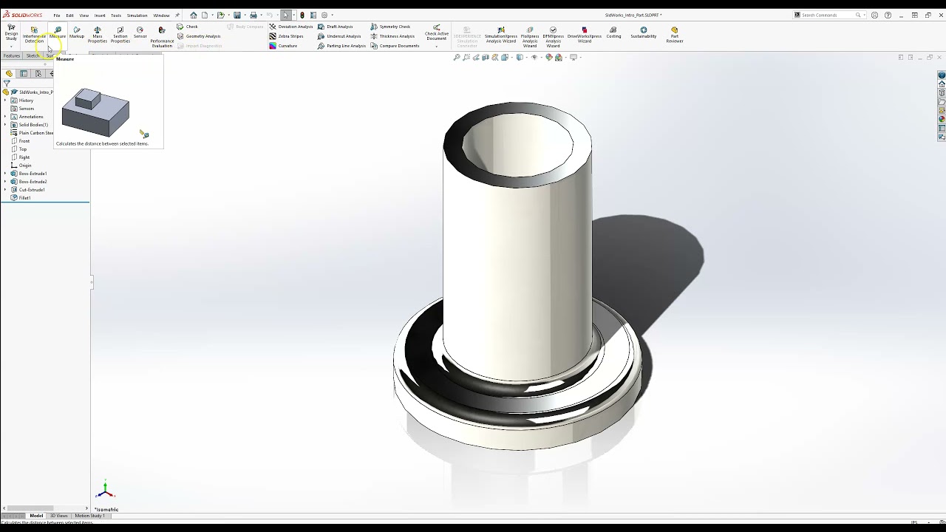Switch to the Model tab

point(36,516)
